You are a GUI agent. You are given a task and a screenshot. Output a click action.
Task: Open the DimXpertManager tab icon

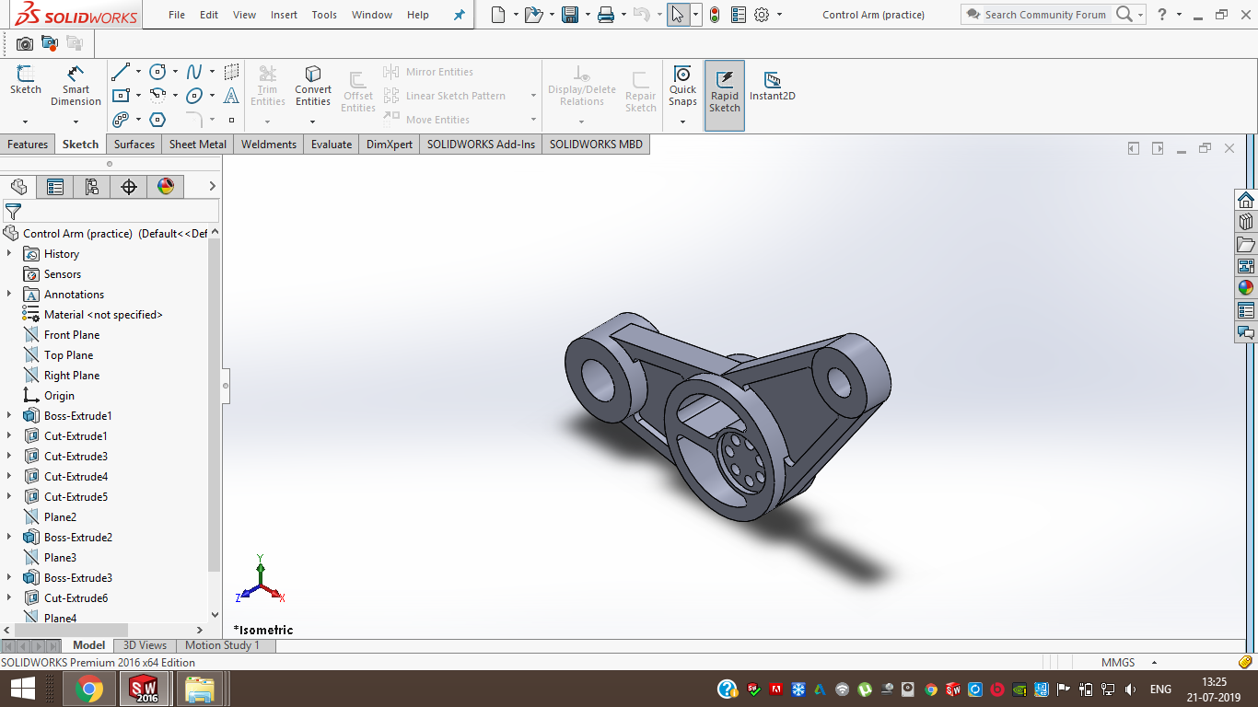129,187
